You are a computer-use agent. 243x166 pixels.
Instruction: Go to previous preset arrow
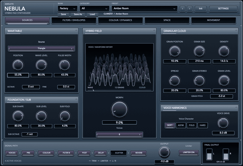click(183, 9)
